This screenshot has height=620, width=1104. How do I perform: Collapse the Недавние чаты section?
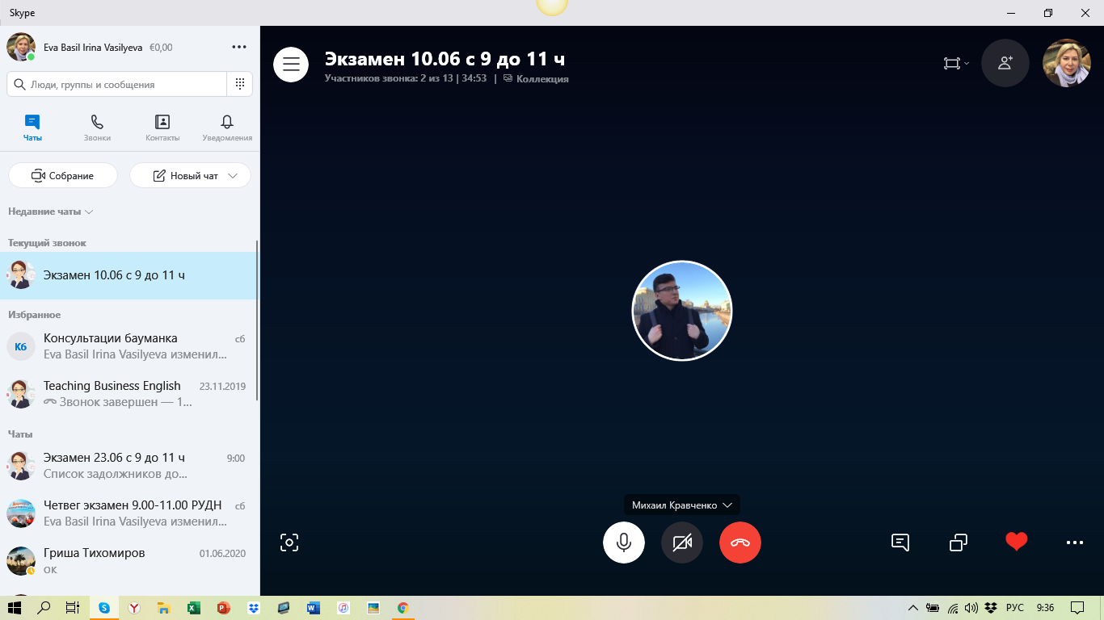pos(51,212)
